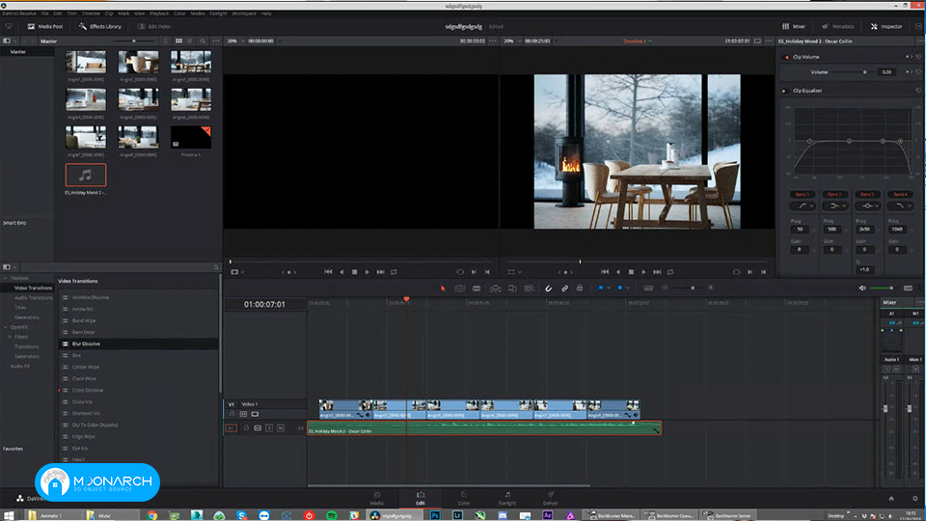Open the Edit Index panel button
Image resolution: width=926 pixels, height=521 pixels.
[154, 27]
